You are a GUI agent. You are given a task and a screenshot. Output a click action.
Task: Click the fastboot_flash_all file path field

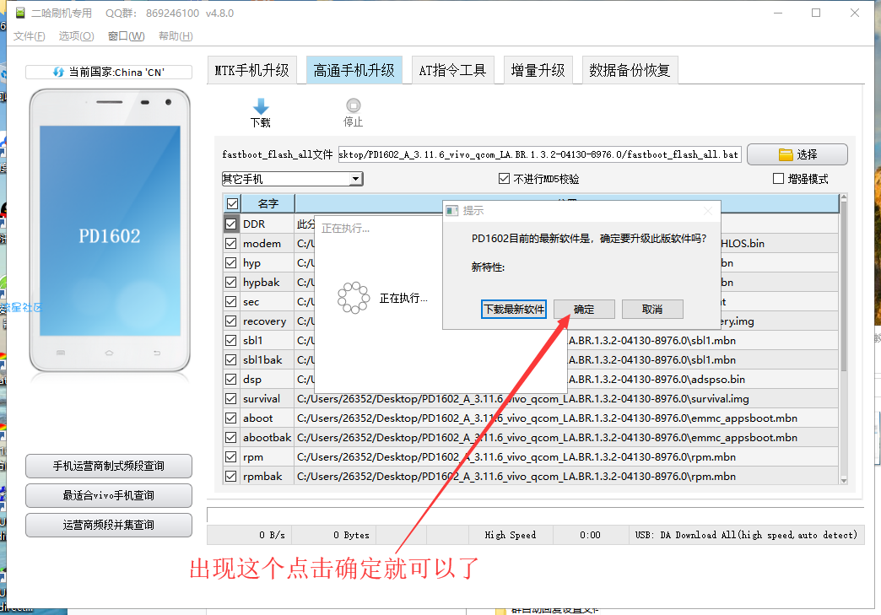[x=539, y=154]
